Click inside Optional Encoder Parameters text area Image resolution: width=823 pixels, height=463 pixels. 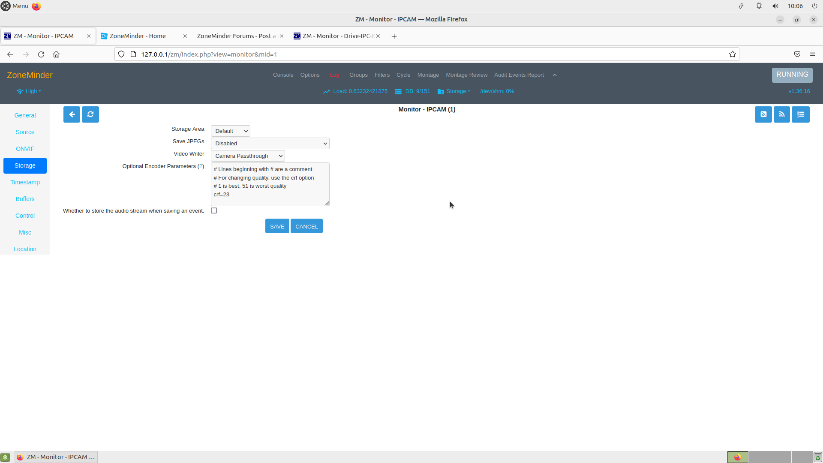click(x=270, y=184)
